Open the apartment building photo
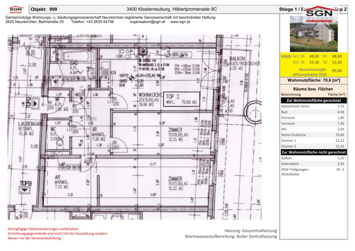 pyautogui.click(x=314, y=34)
